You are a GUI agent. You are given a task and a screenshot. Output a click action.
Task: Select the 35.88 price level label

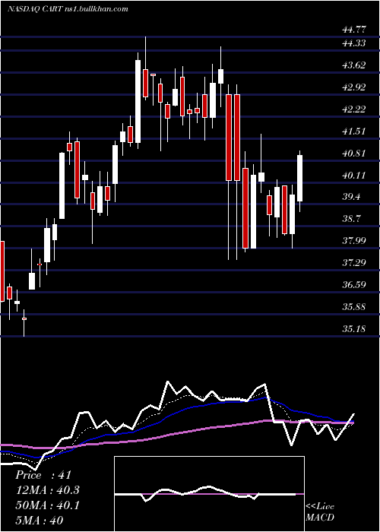point(354,307)
